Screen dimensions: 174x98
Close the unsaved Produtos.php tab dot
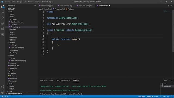click(x=109, y=5)
